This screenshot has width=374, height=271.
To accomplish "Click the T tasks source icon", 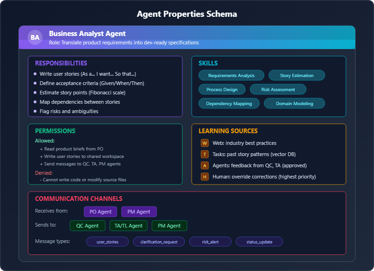I will click(x=205, y=154).
